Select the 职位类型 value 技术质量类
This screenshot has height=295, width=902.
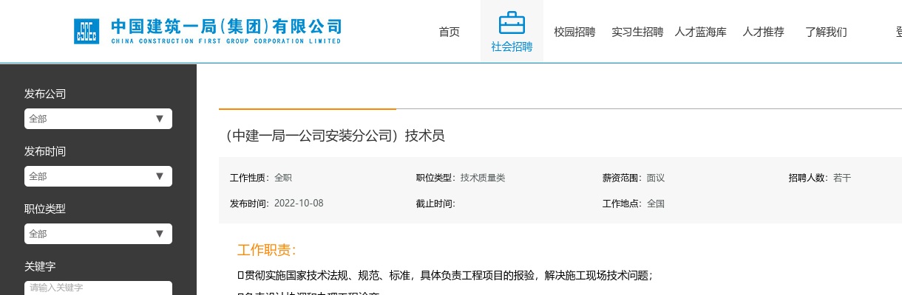pyautogui.click(x=483, y=178)
